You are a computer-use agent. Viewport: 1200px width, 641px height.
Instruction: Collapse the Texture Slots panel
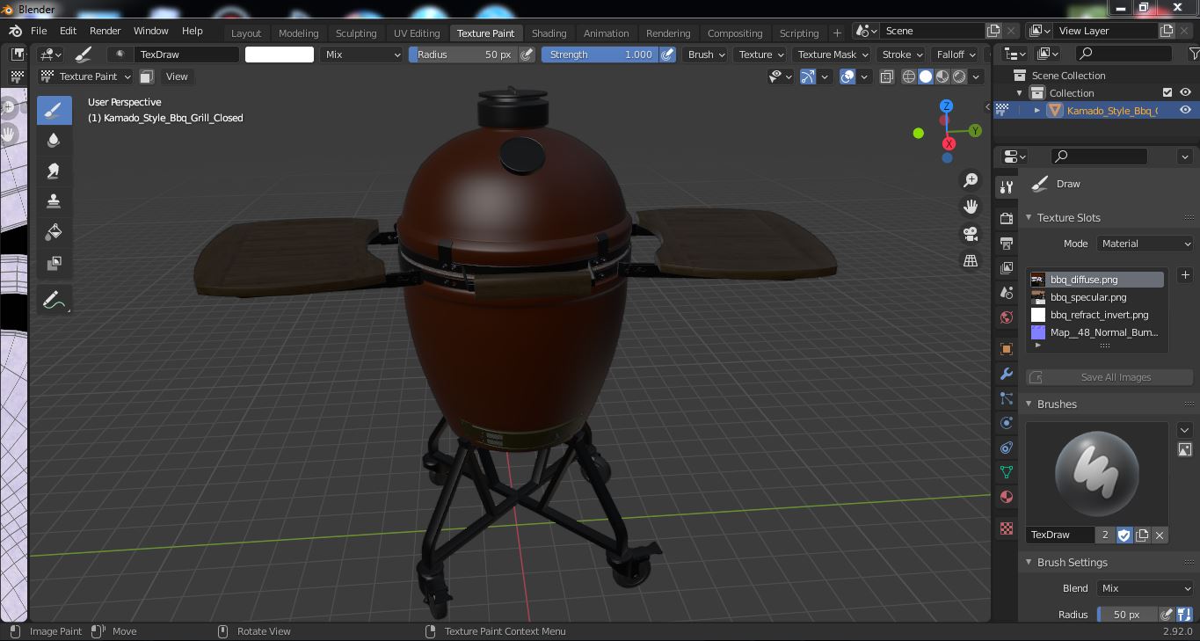click(1029, 218)
